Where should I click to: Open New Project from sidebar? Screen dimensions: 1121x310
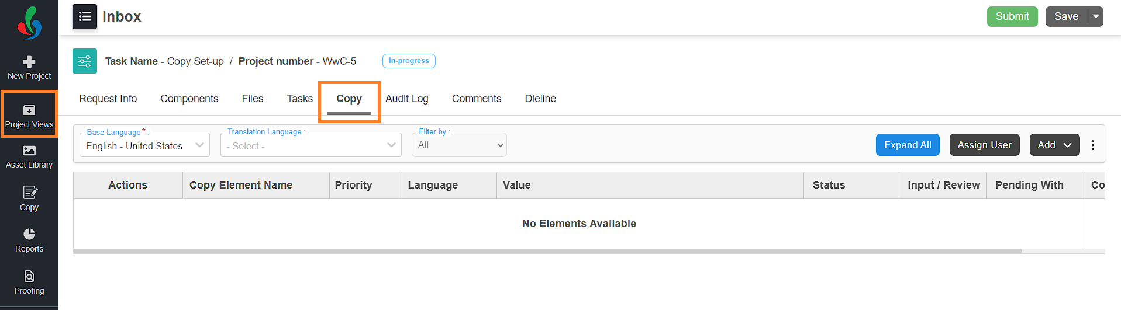[x=29, y=68]
